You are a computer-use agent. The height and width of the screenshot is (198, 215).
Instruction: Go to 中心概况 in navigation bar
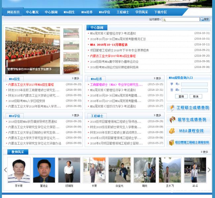click(32, 12)
